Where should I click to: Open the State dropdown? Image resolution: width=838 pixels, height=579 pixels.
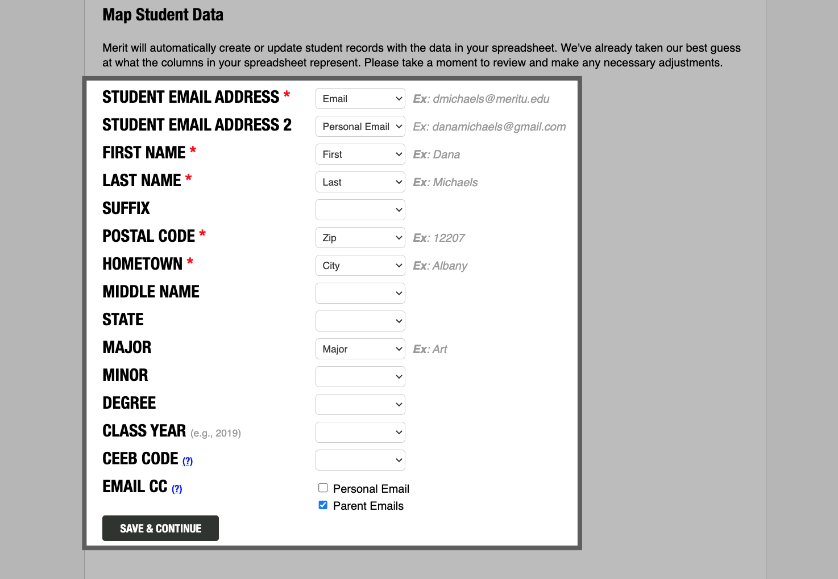[360, 321]
